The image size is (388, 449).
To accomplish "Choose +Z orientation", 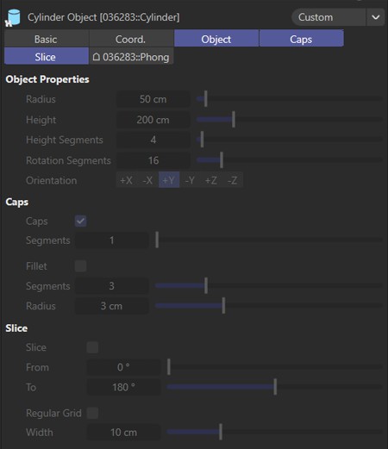I will 211,180.
